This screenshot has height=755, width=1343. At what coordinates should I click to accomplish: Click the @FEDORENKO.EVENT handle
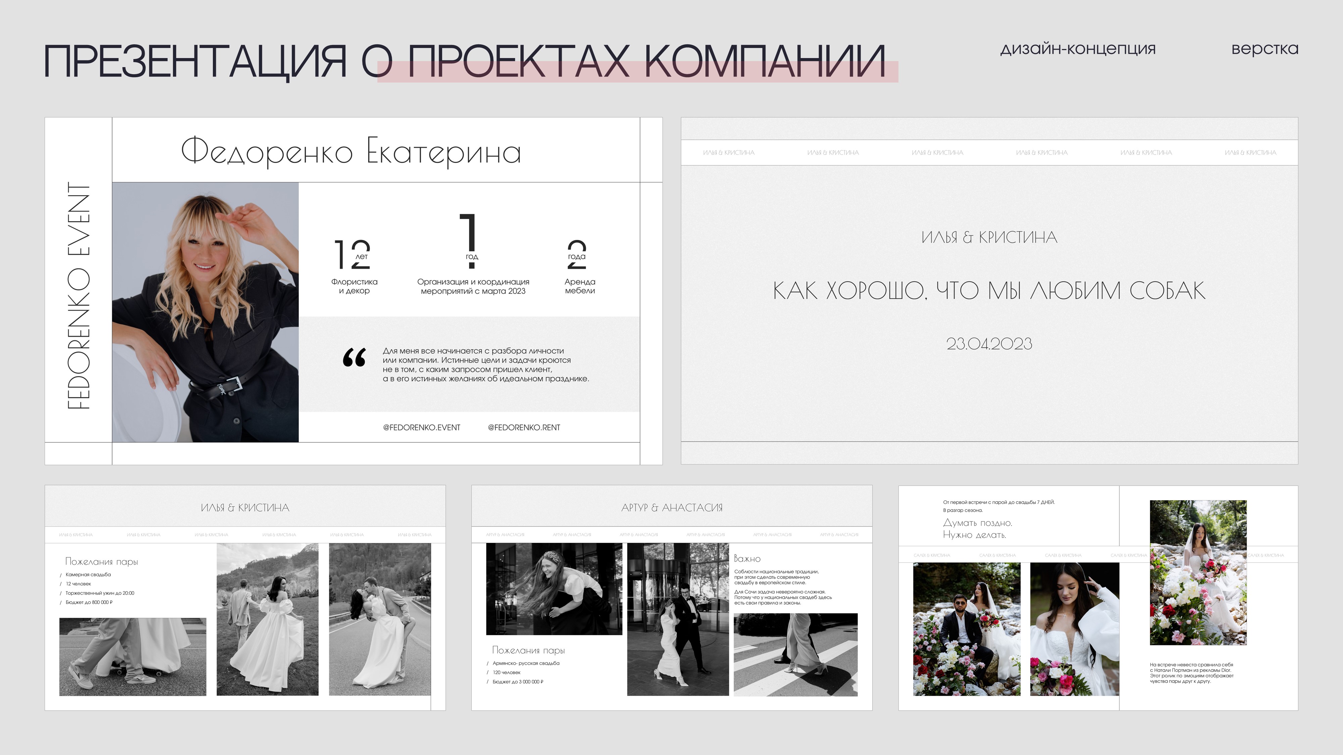point(421,427)
